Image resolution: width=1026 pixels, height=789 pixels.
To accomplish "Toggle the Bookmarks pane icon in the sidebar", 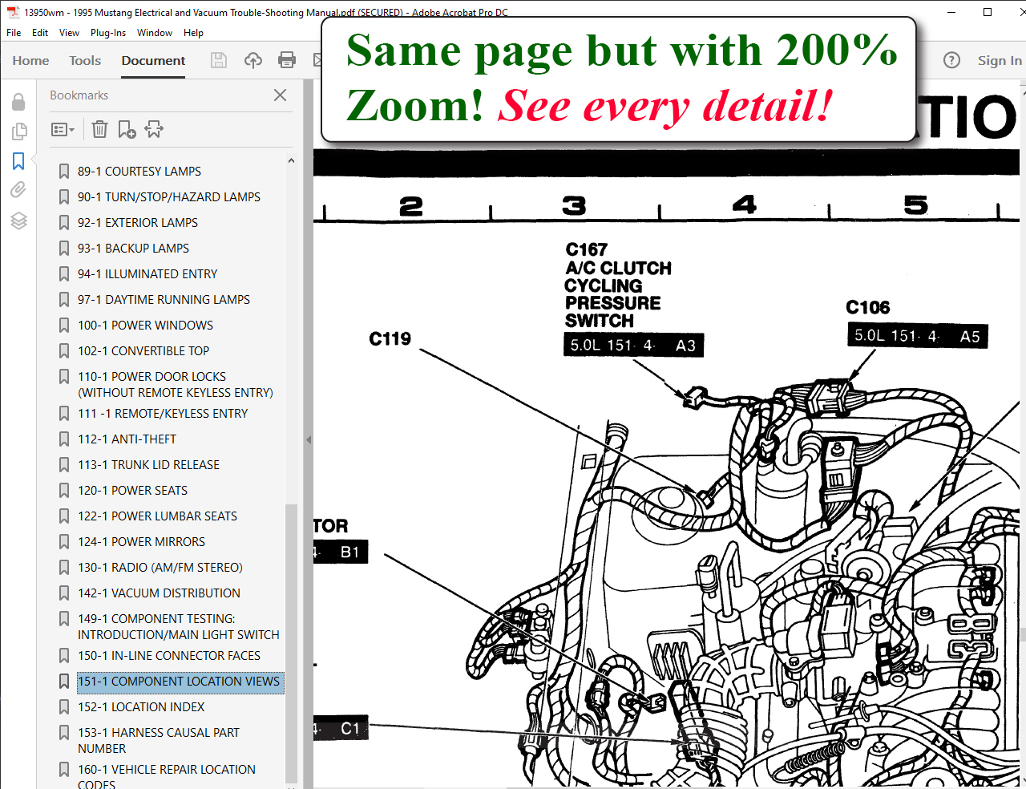I will click(x=18, y=161).
